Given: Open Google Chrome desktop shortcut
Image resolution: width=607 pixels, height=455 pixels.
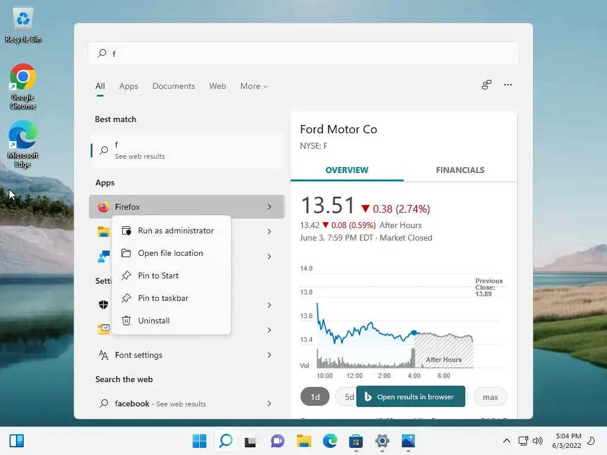Looking at the screenshot, I should click(23, 86).
